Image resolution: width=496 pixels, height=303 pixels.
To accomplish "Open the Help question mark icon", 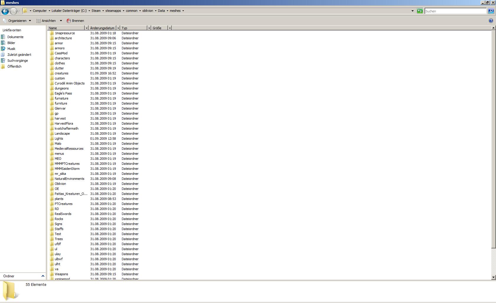I will (491, 21).
